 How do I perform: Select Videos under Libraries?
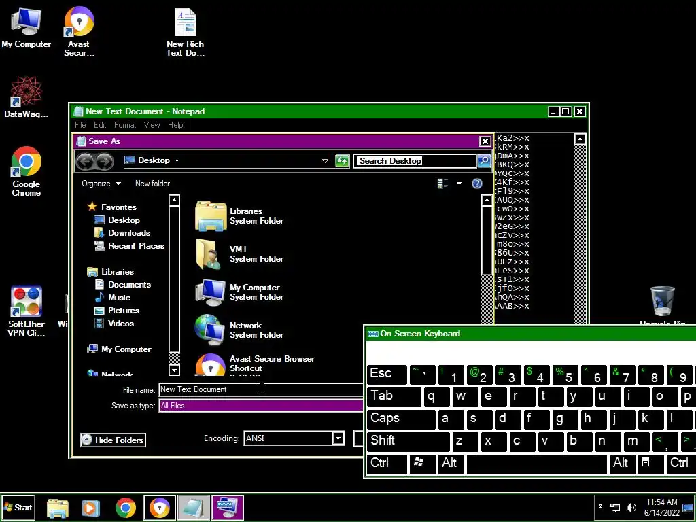[x=114, y=324]
